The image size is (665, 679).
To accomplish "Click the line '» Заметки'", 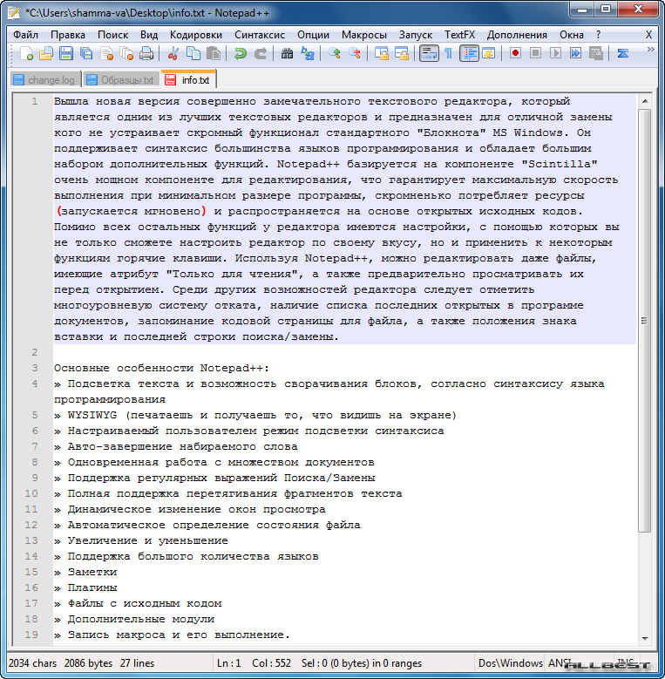I will pos(85,572).
